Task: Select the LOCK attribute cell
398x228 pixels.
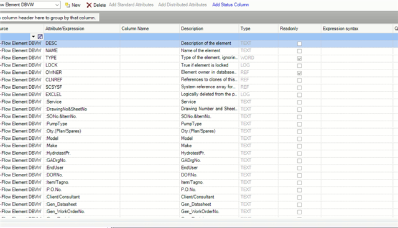Action: coord(82,65)
